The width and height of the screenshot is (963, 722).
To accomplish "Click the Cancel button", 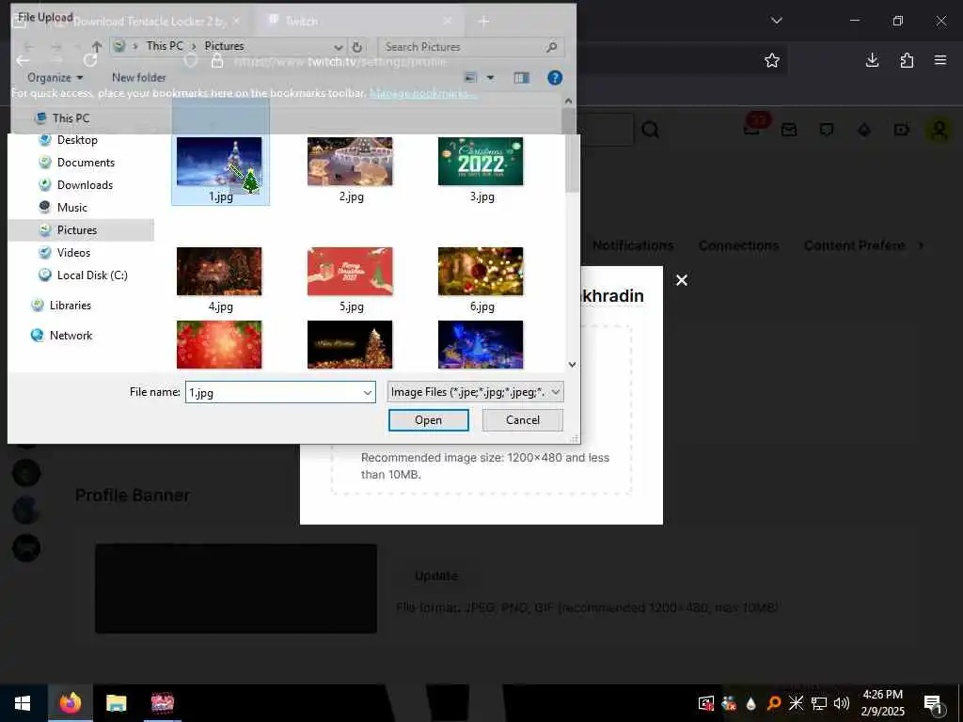I will [523, 420].
